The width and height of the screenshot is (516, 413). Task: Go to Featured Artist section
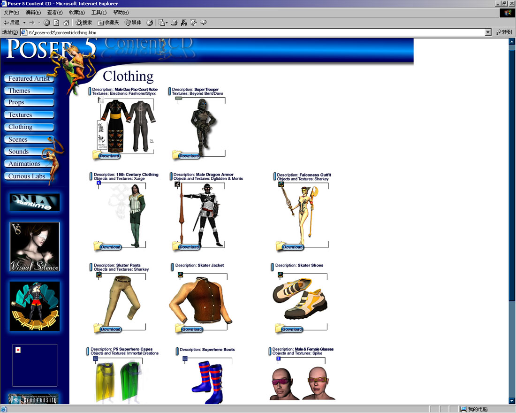click(x=29, y=78)
